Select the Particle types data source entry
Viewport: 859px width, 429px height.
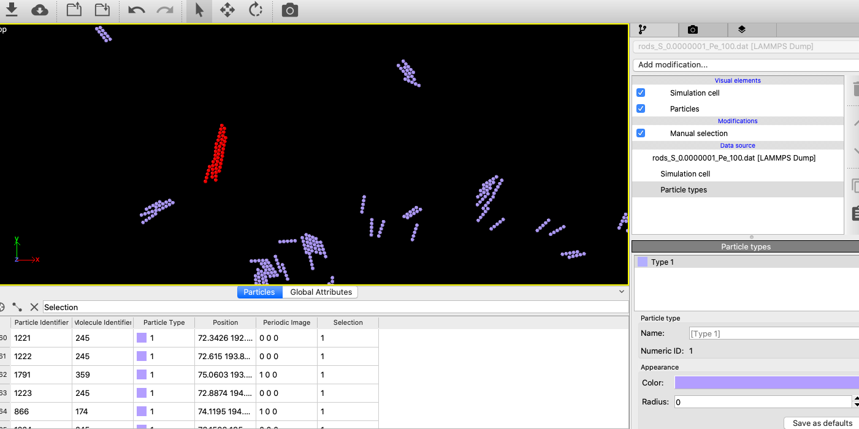point(684,189)
